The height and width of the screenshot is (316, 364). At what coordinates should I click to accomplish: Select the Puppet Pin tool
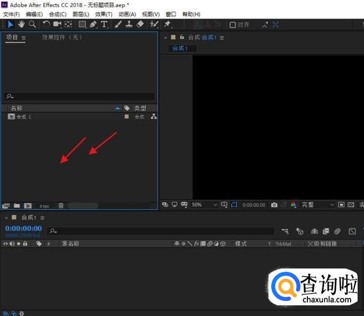(x=168, y=25)
